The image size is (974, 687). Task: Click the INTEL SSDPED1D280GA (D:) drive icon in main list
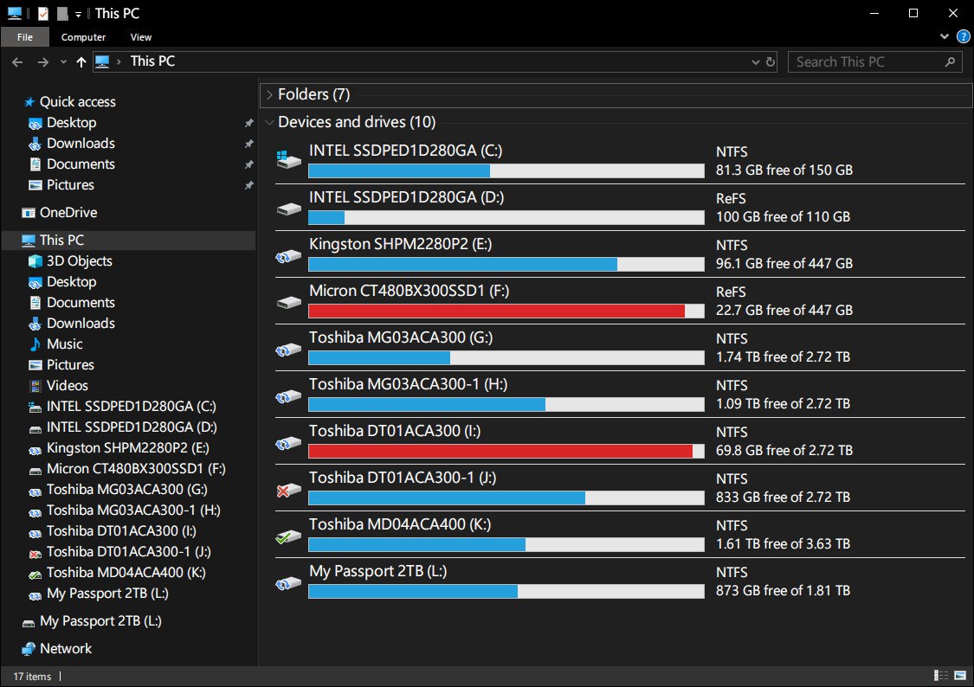(288, 209)
